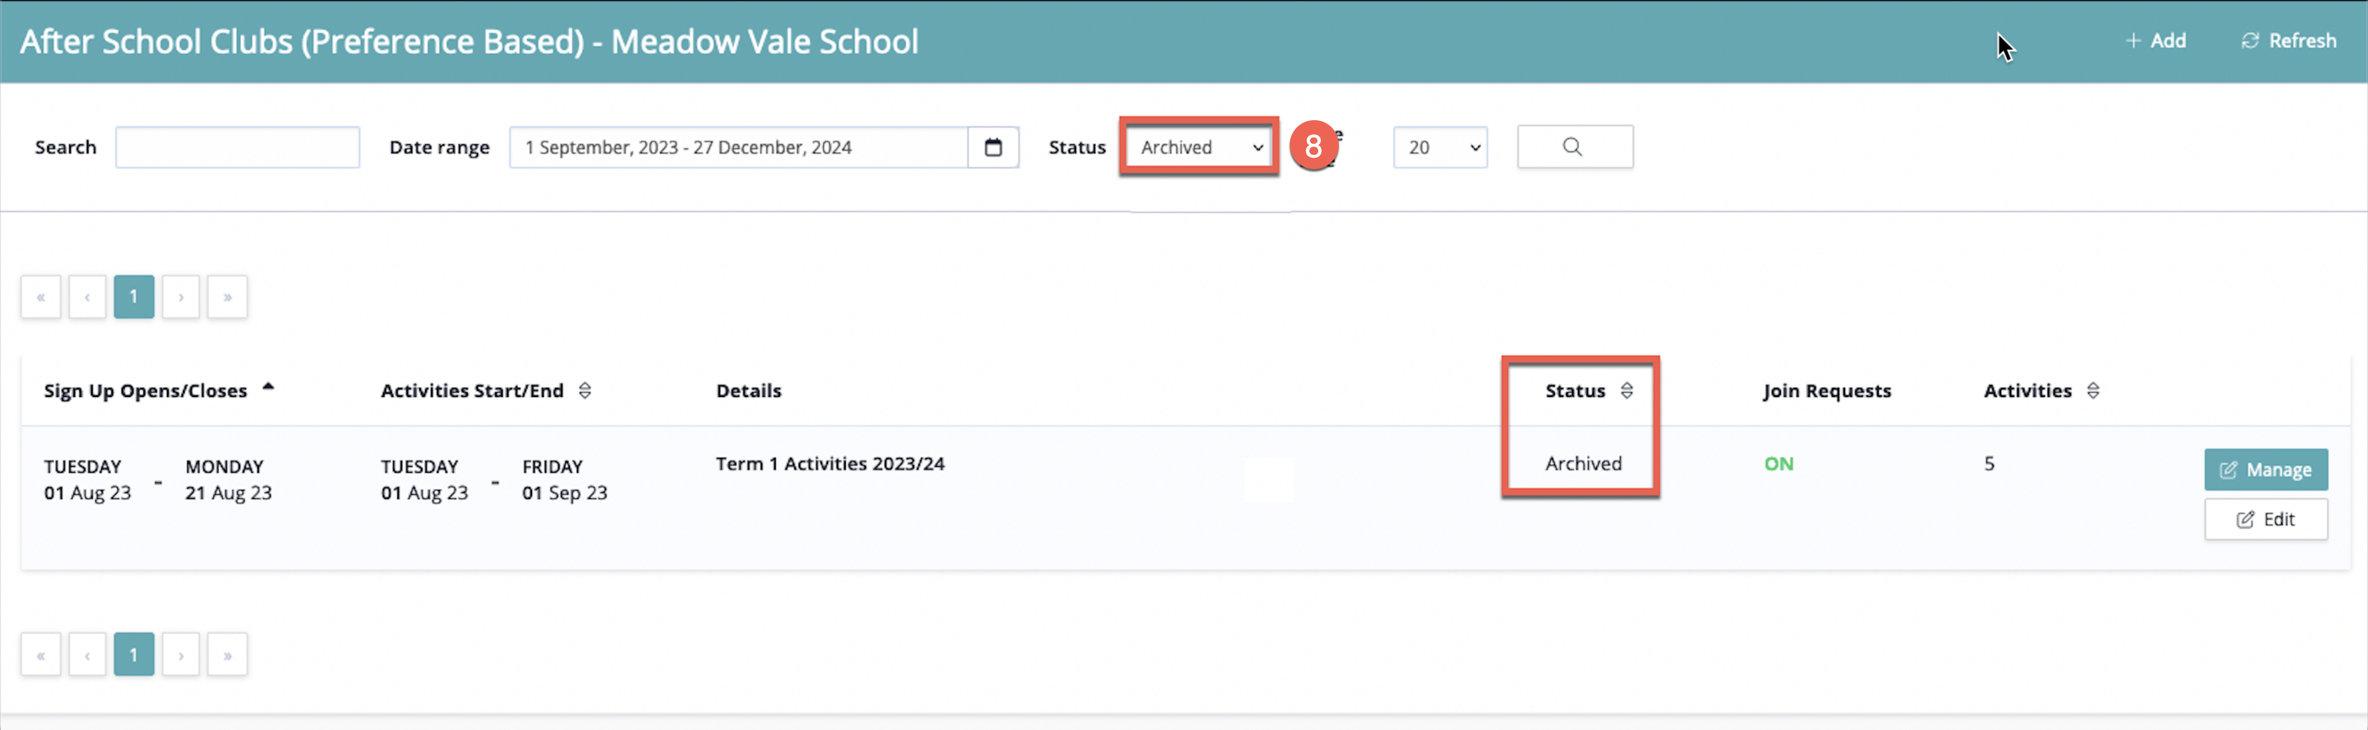Edit the date range field
Screen dimensions: 2368x730
[x=738, y=147]
